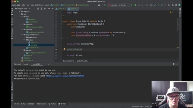Viewport: 193px width, 108px height.
Task: Run the cucumber configuration with green play icon
Action: [132, 5]
